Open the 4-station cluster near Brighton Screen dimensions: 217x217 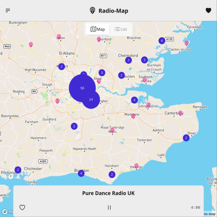(81, 173)
